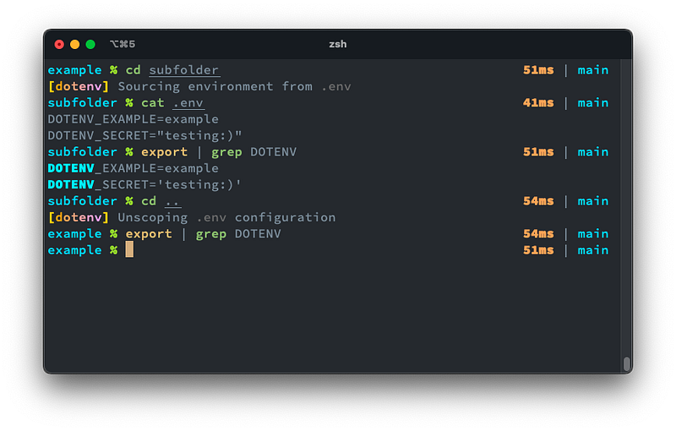Click the scrollbar thumb at the bottom right
This screenshot has height=431, width=676.
(x=626, y=363)
